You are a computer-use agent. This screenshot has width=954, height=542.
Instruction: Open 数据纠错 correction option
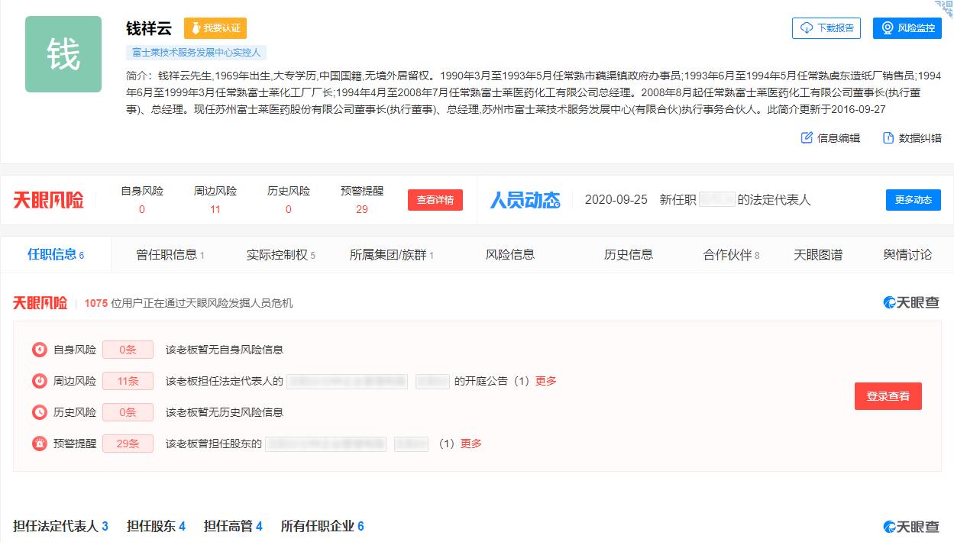912,138
